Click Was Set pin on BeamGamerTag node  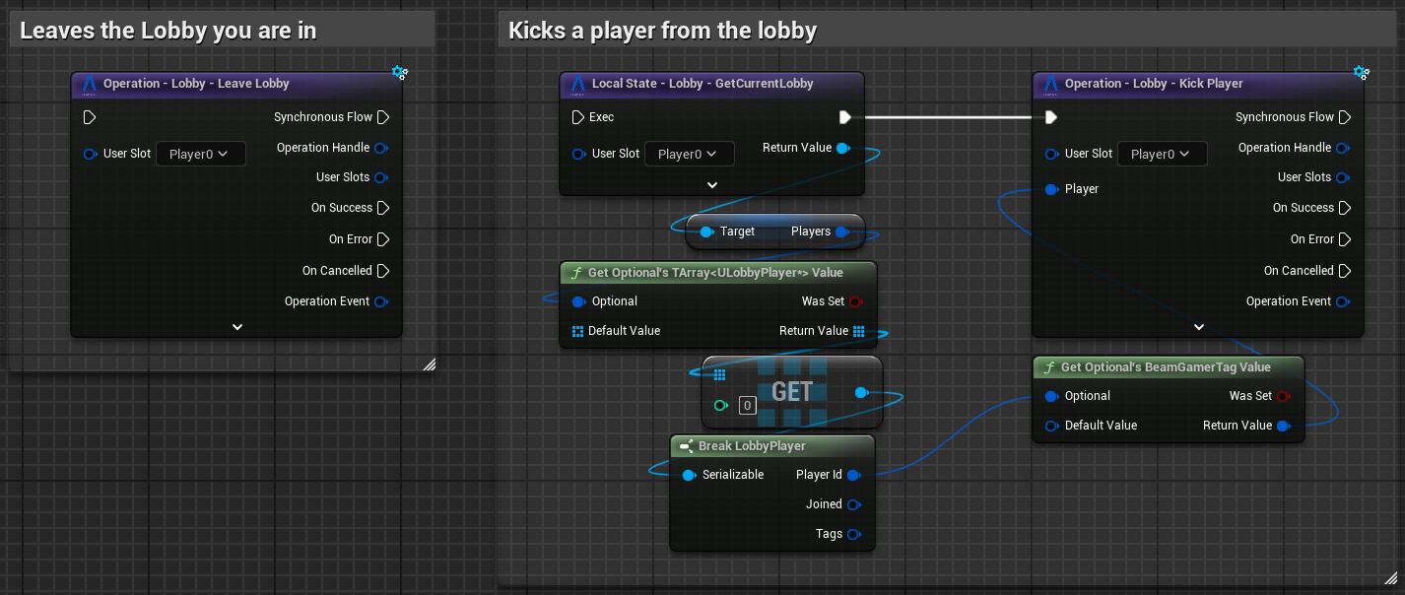(x=1283, y=396)
